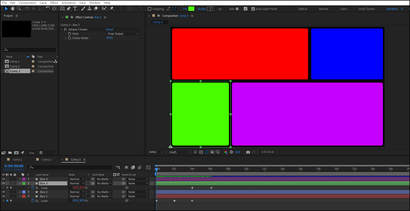Click the green Fill color swatch

click(x=191, y=9)
